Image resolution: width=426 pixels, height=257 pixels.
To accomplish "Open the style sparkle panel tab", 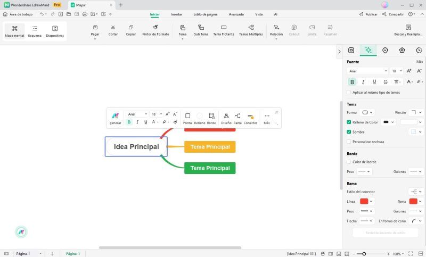I will click(x=368, y=50).
